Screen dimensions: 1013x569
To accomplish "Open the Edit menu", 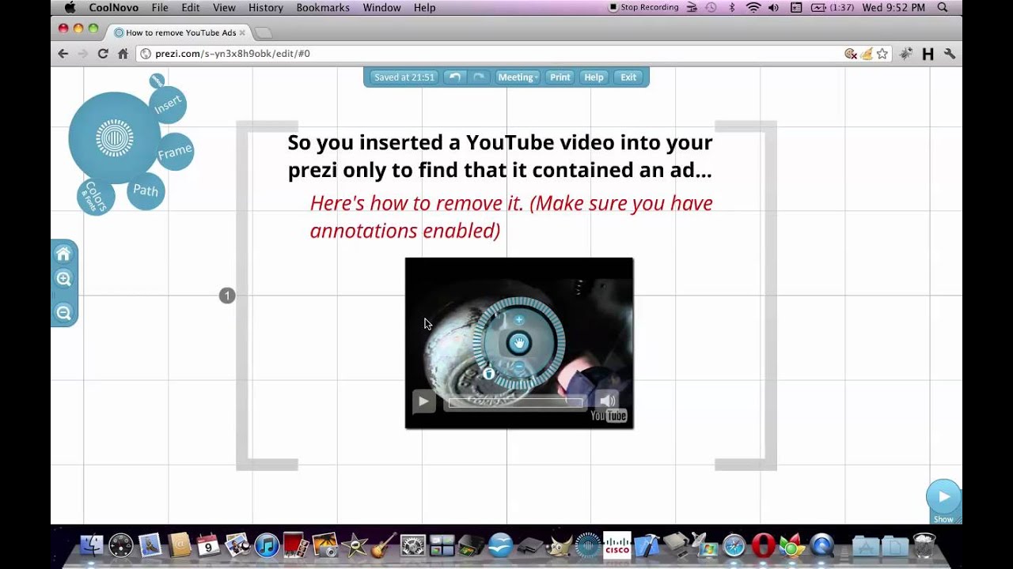I will click(191, 8).
